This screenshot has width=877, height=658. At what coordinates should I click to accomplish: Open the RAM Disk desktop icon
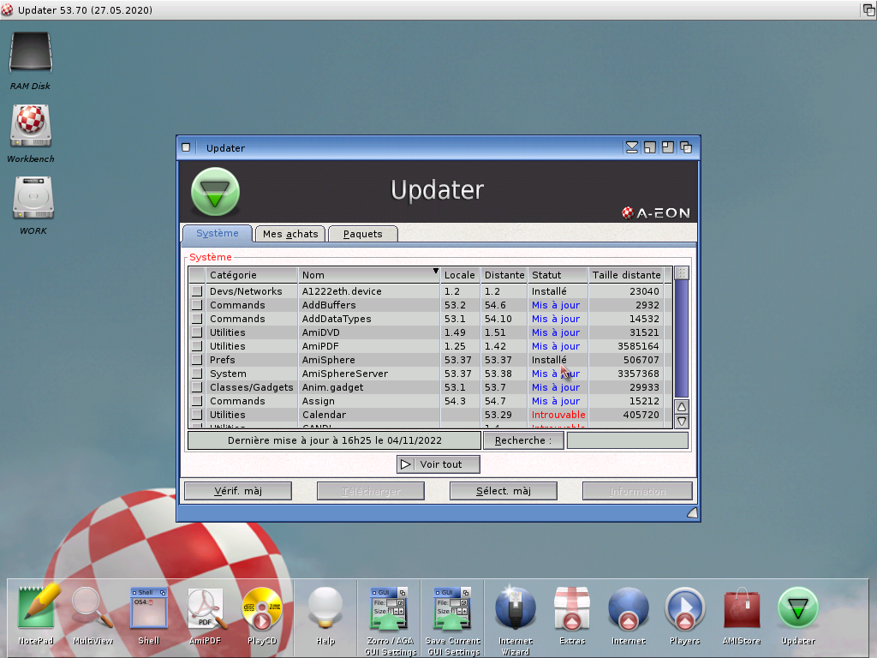click(x=31, y=54)
